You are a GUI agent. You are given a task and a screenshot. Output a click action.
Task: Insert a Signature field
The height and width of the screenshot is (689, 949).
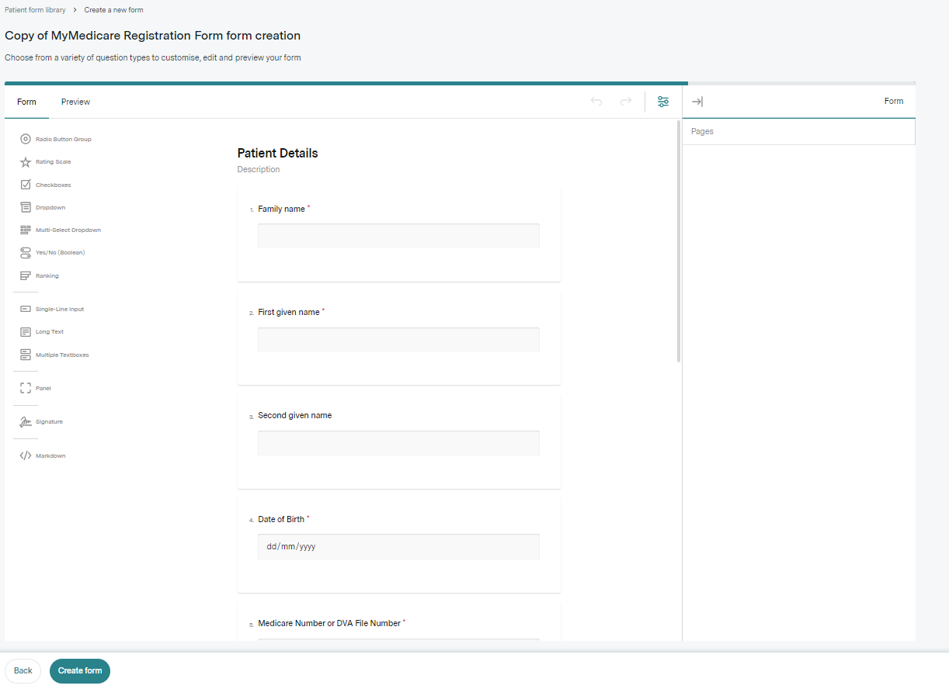point(49,422)
